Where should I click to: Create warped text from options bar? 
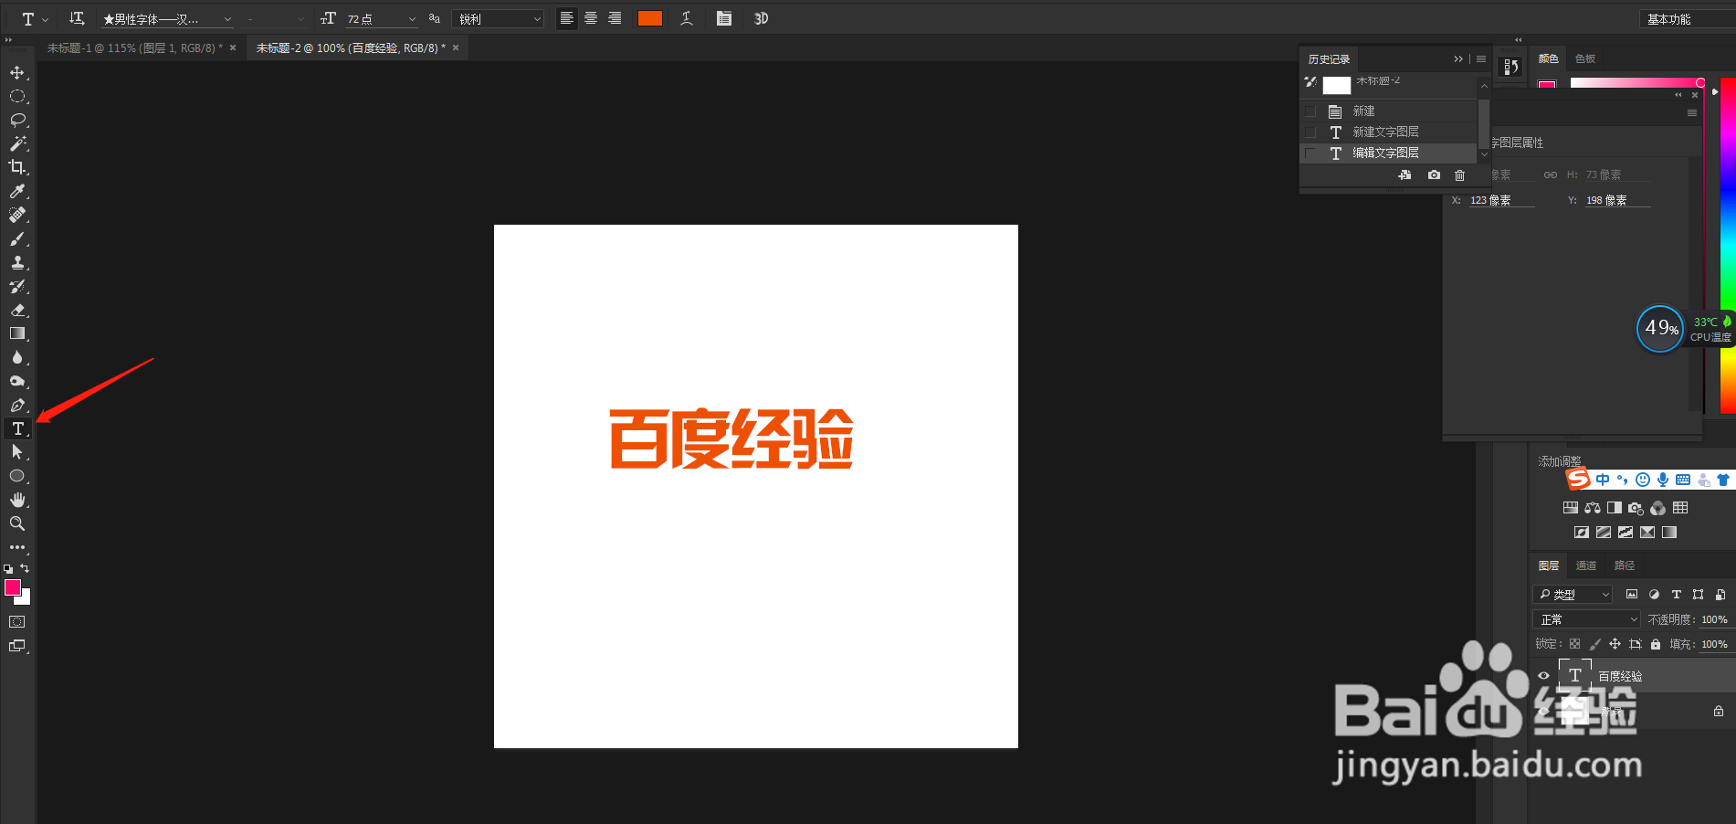tap(687, 18)
